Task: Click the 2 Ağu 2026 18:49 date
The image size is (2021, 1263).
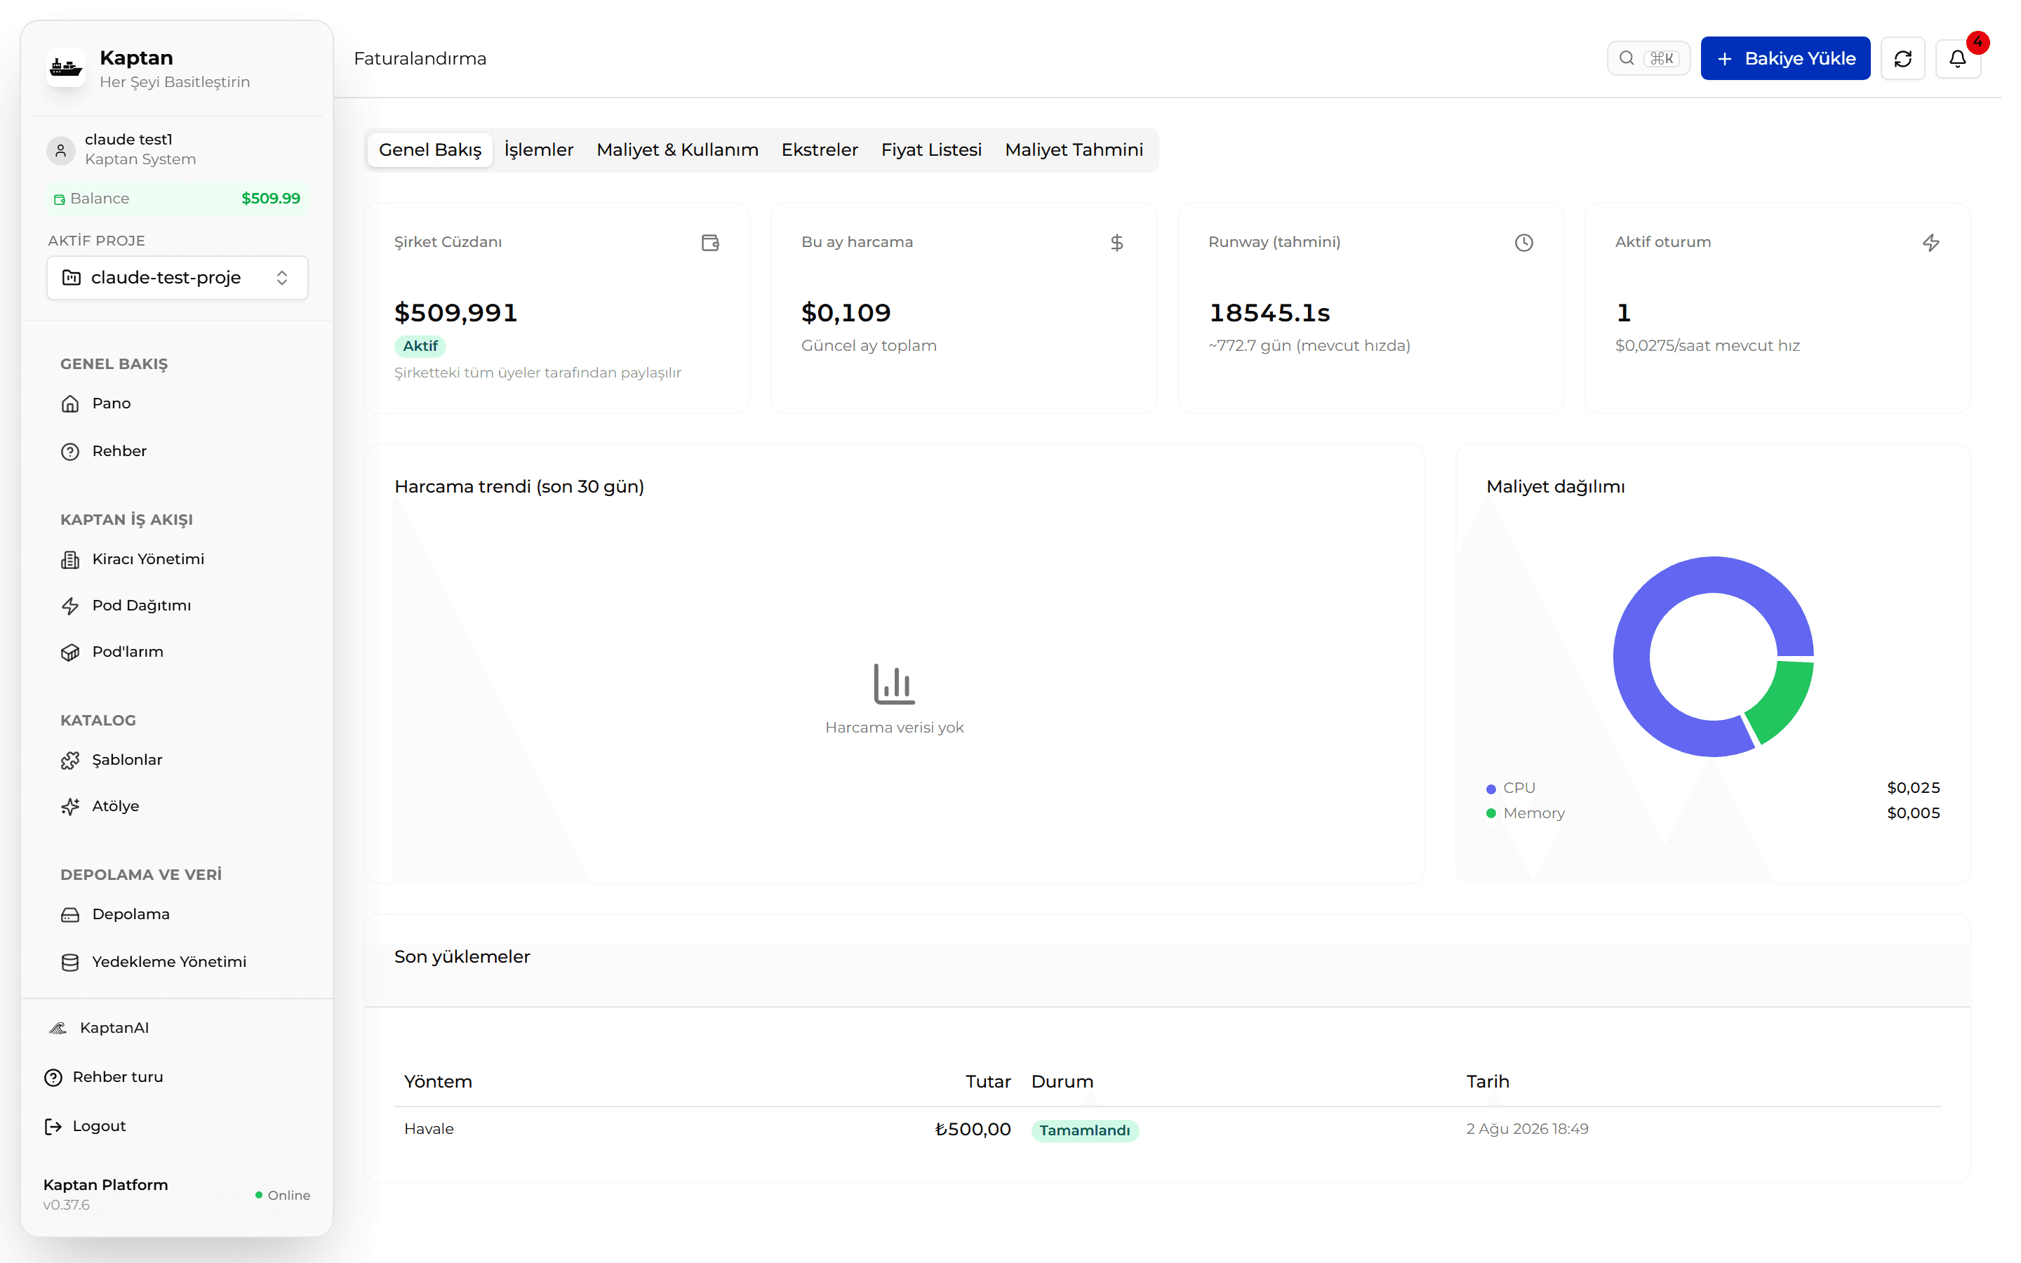Action: coord(1528,1130)
